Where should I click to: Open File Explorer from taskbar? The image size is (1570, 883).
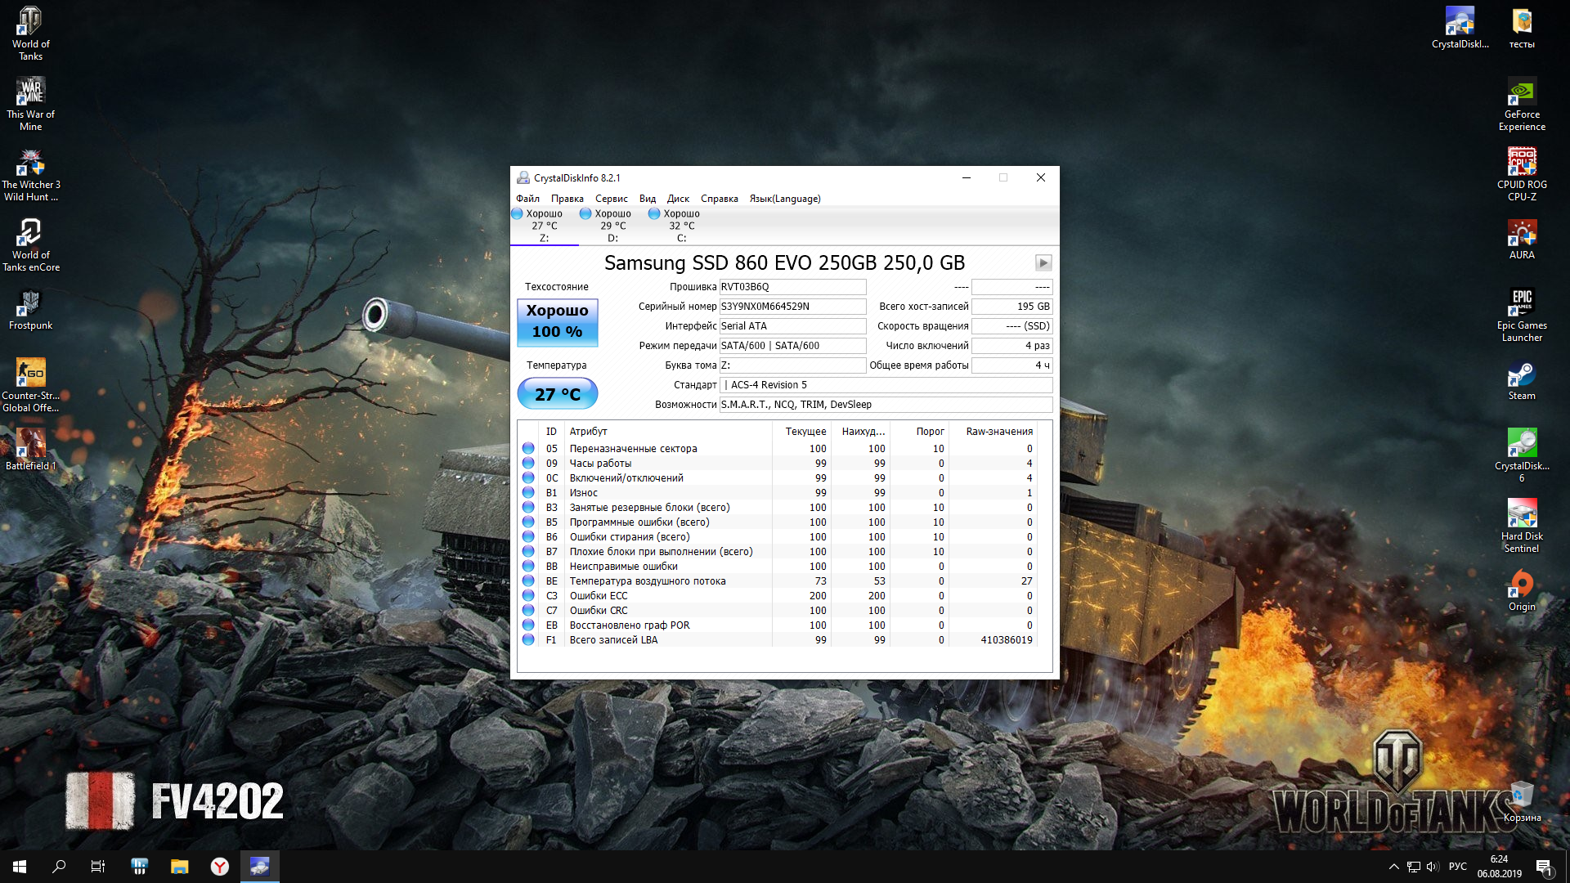tap(179, 867)
